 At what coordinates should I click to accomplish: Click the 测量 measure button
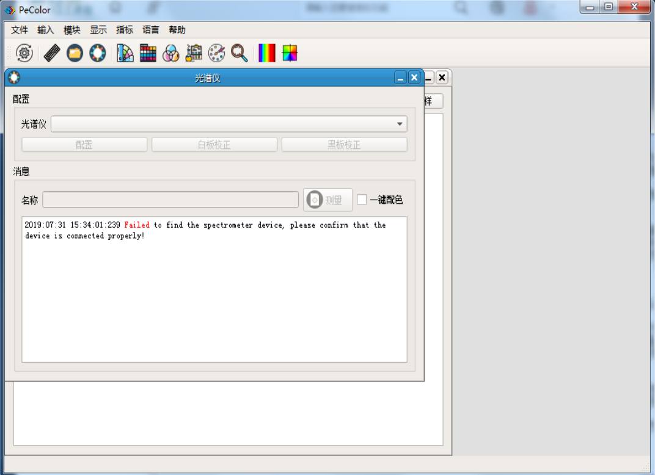[x=327, y=200]
